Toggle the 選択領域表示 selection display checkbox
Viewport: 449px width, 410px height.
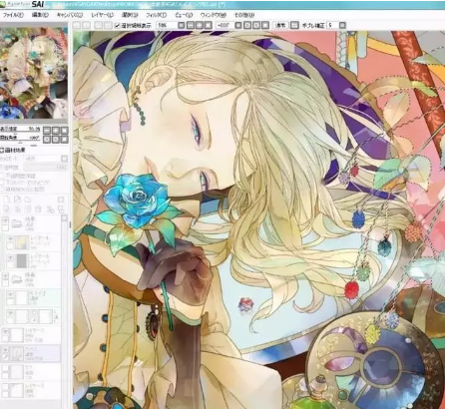point(117,25)
